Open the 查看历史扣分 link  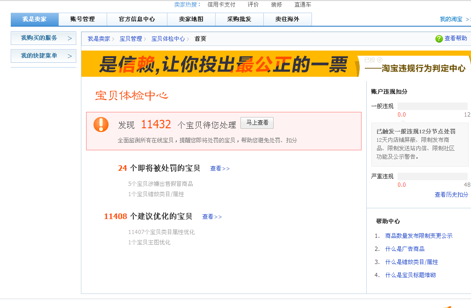click(x=451, y=194)
